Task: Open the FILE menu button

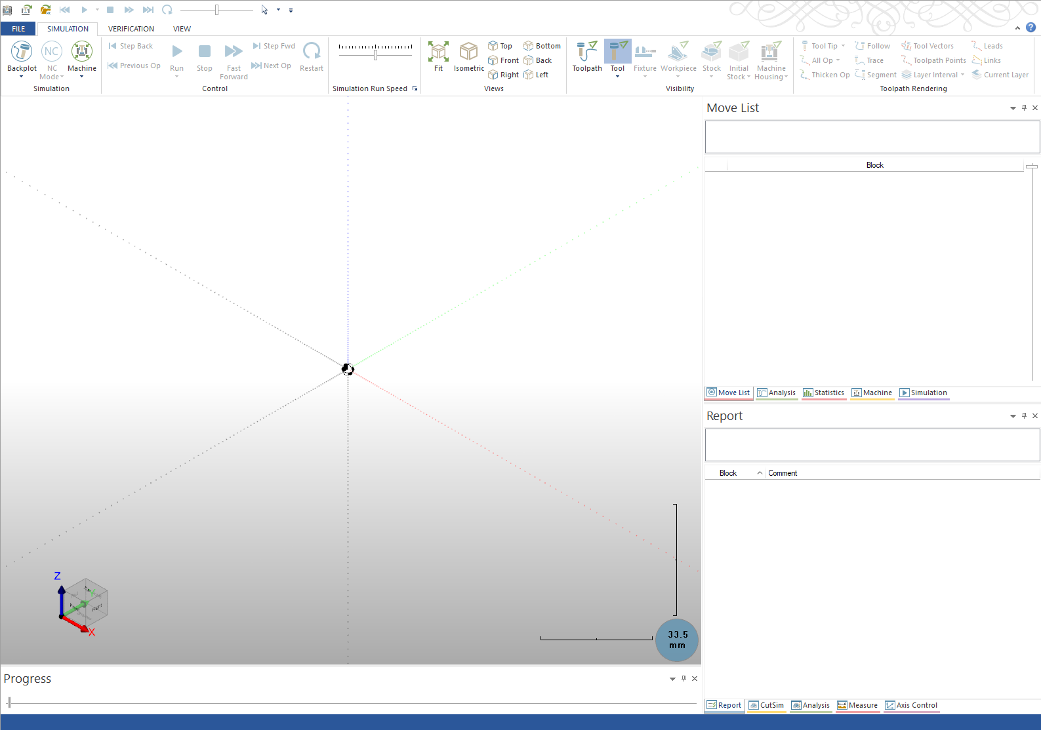Action: point(18,29)
